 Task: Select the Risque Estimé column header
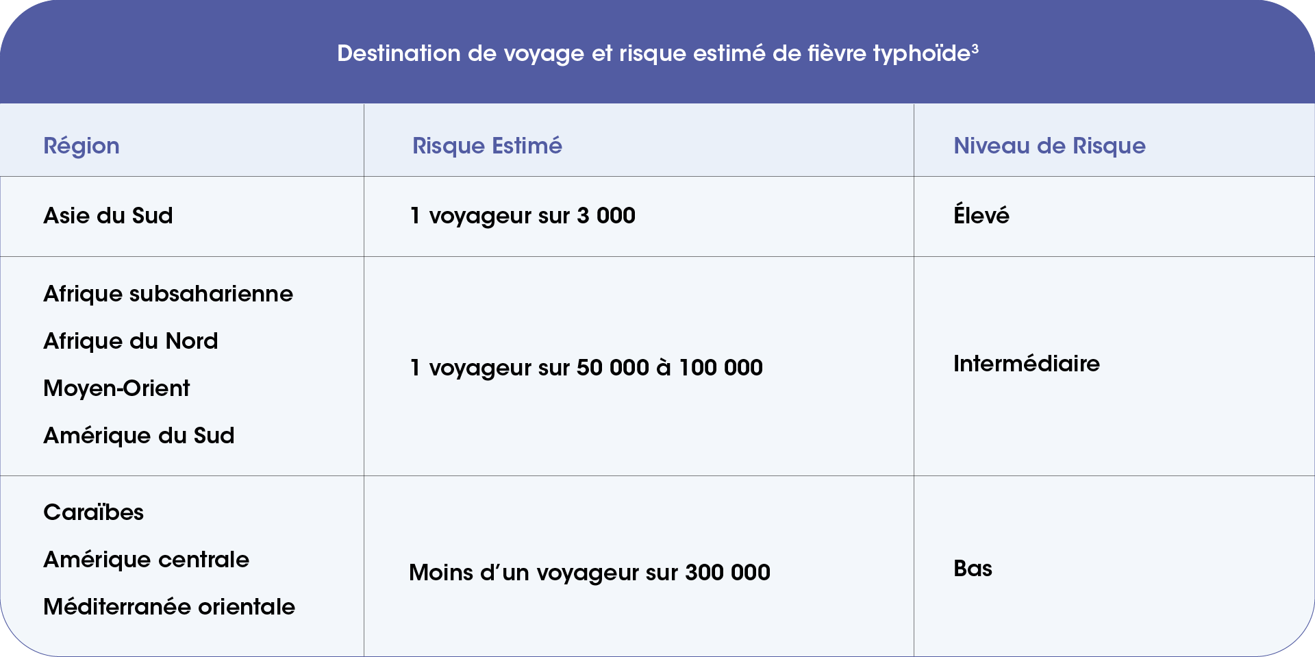click(x=487, y=146)
